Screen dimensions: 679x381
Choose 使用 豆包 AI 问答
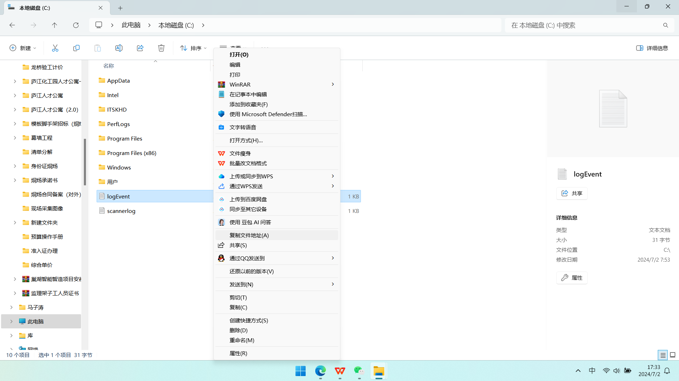(277, 222)
